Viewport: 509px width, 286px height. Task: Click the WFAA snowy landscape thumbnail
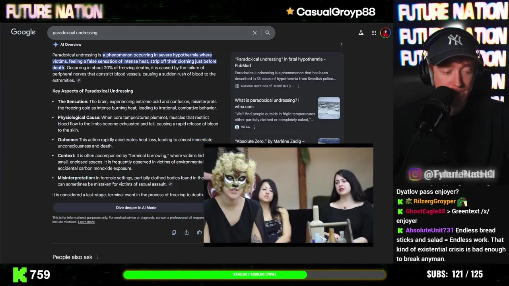point(329,108)
